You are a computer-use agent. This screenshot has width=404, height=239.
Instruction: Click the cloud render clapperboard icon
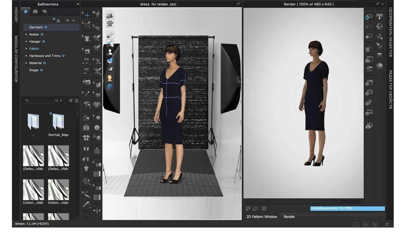[x=369, y=125]
